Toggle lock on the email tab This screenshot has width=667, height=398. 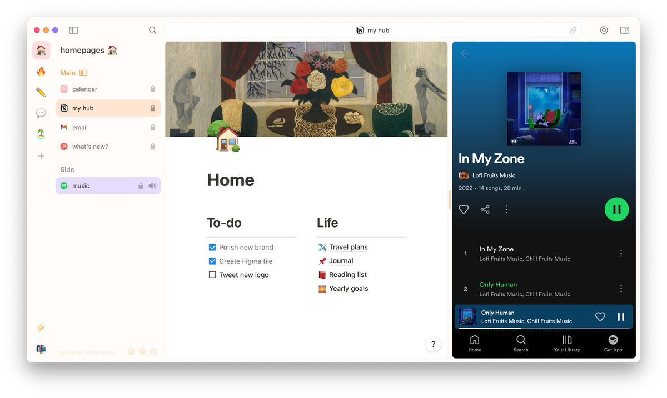[x=153, y=128]
